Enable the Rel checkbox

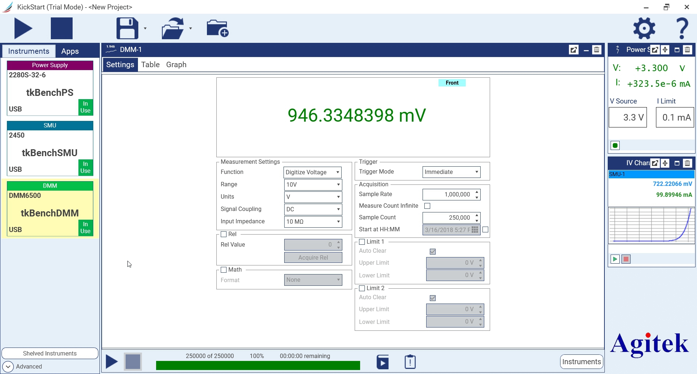click(224, 234)
